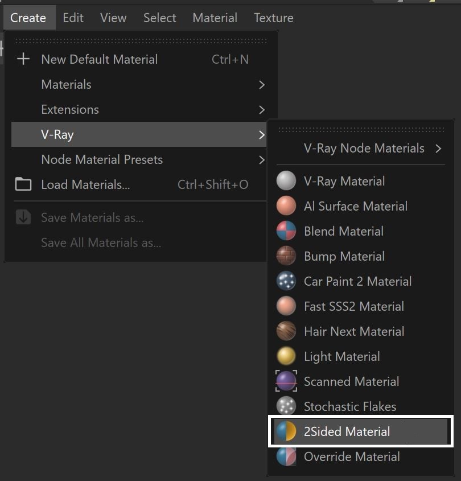The width and height of the screenshot is (461, 481).
Task: Select the V-Ray menu entry
Action: pyautogui.click(x=139, y=134)
